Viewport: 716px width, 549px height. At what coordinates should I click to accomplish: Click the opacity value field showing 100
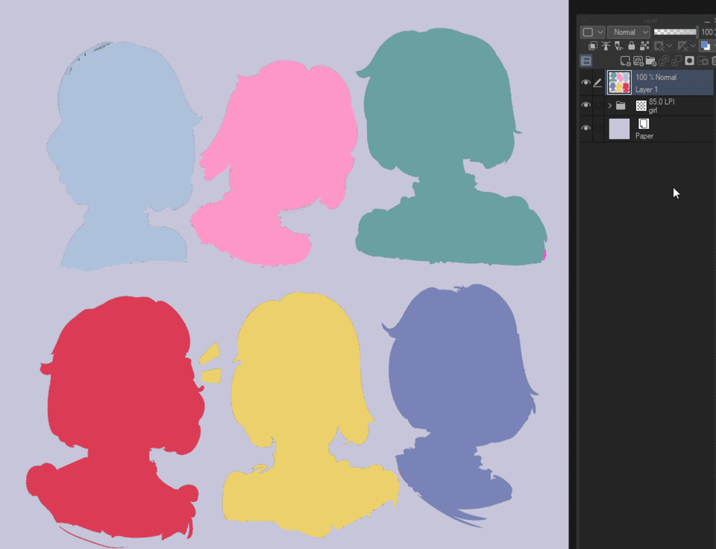coord(708,32)
